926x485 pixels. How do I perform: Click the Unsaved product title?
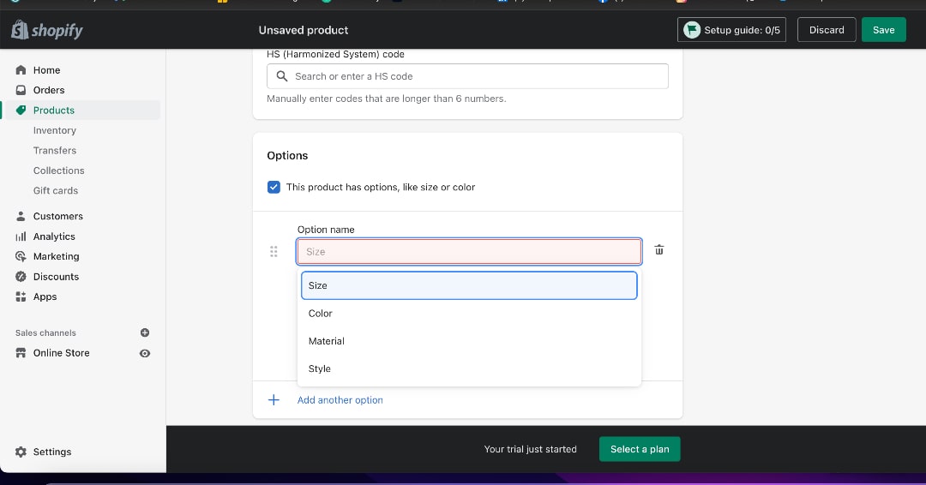(304, 30)
